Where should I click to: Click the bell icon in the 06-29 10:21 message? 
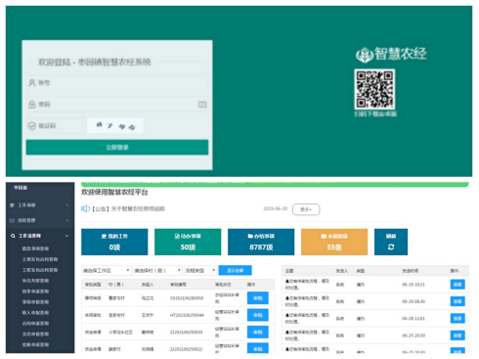[x=287, y=281]
